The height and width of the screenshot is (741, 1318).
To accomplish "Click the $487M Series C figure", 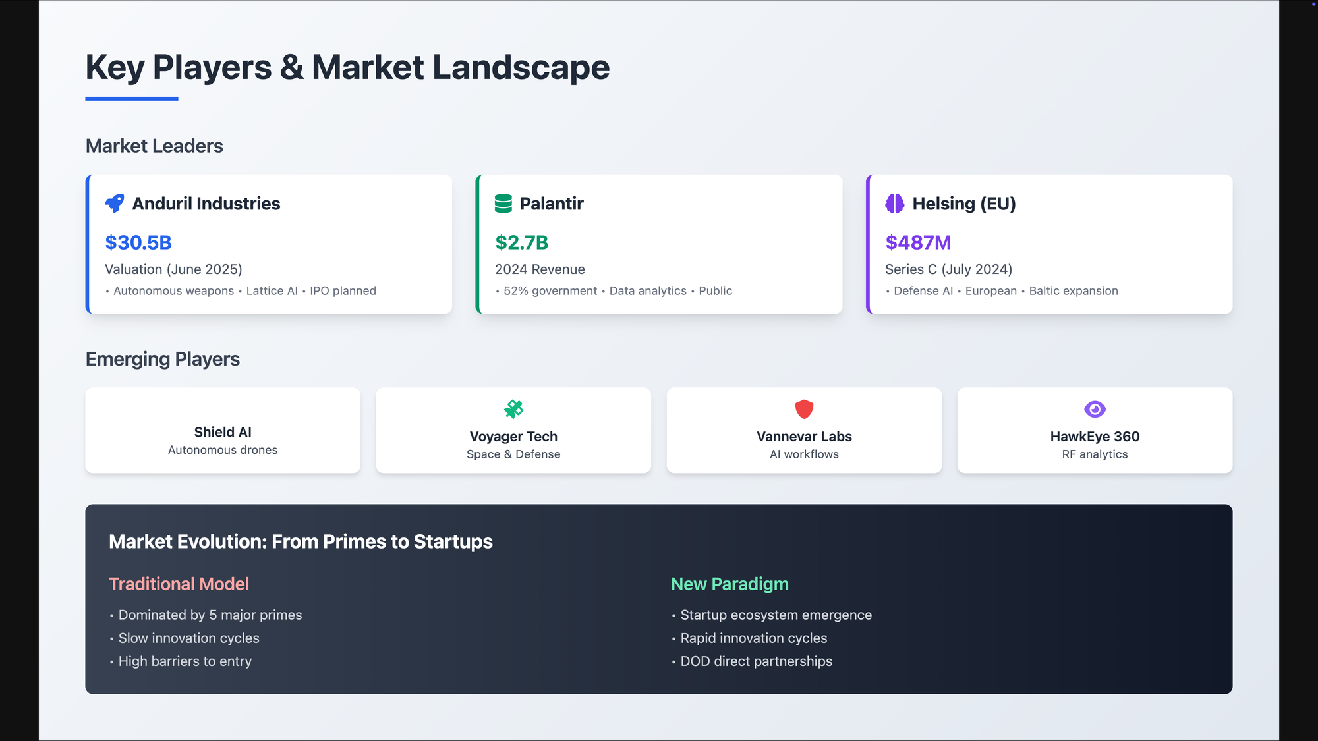I will click(918, 242).
